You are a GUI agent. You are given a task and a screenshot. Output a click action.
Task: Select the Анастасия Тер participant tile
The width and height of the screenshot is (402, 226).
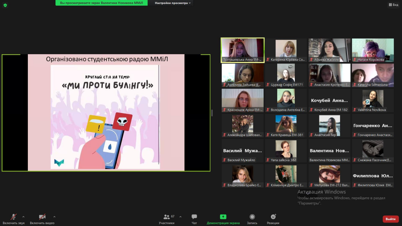click(x=329, y=126)
